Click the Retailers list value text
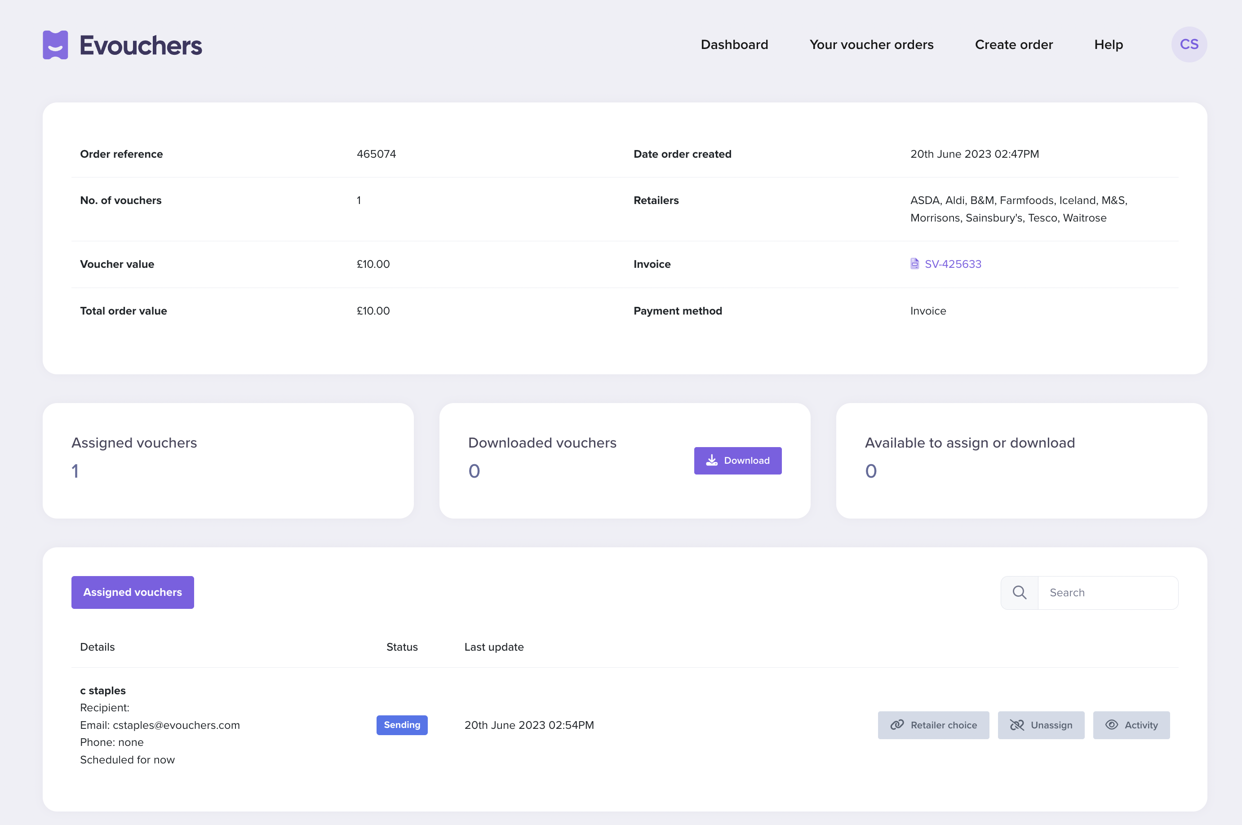The image size is (1242, 825). (1018, 209)
